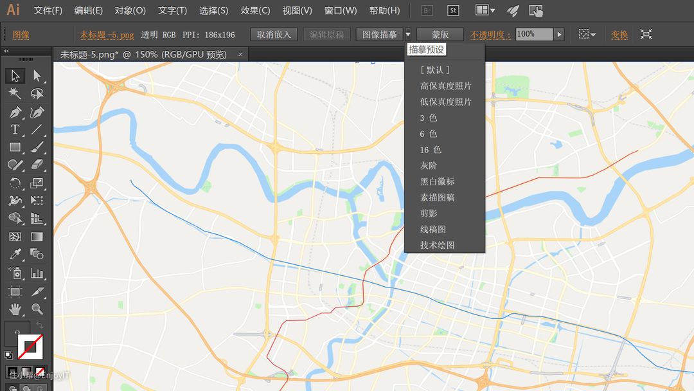Open Adobe Stock via St icon
The image size is (694, 391).
coord(453,11)
